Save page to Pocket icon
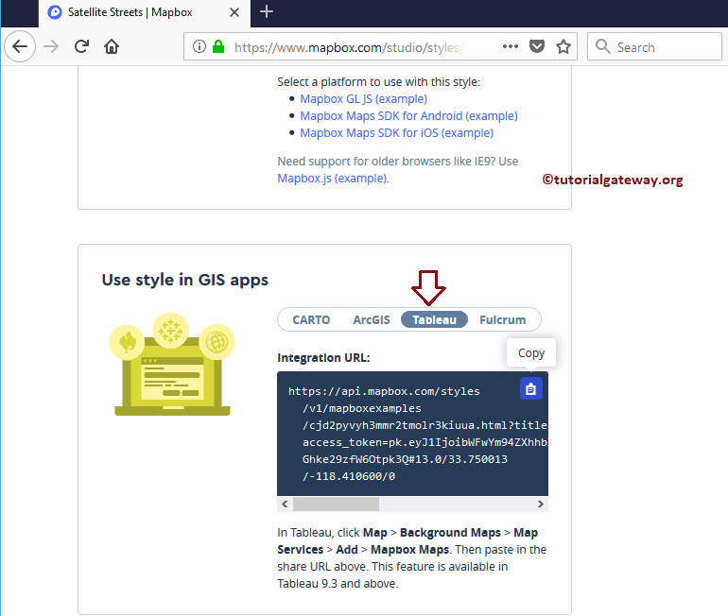The image size is (728, 616). point(537,46)
